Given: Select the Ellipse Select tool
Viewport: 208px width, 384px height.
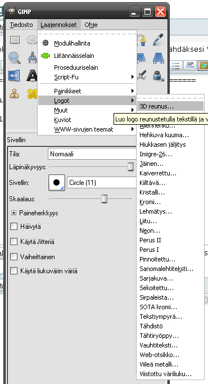Looking at the screenshot, I should (32, 39).
